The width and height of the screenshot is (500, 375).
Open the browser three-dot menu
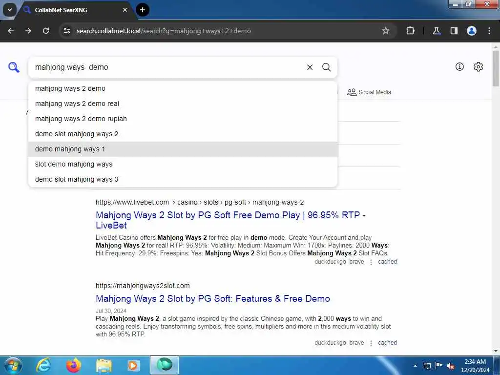pyautogui.click(x=489, y=31)
